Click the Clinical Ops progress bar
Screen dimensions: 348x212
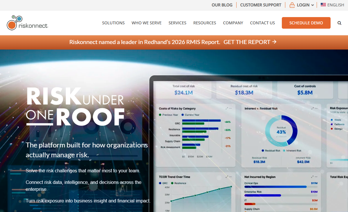click(x=281, y=187)
